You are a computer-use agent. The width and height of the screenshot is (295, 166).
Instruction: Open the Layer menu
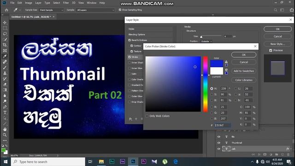pos(38,3)
